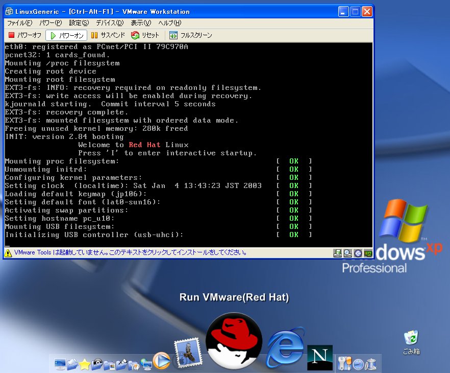Open Netscape from the dock
Viewport: 450px width, 373px height.
point(320,358)
